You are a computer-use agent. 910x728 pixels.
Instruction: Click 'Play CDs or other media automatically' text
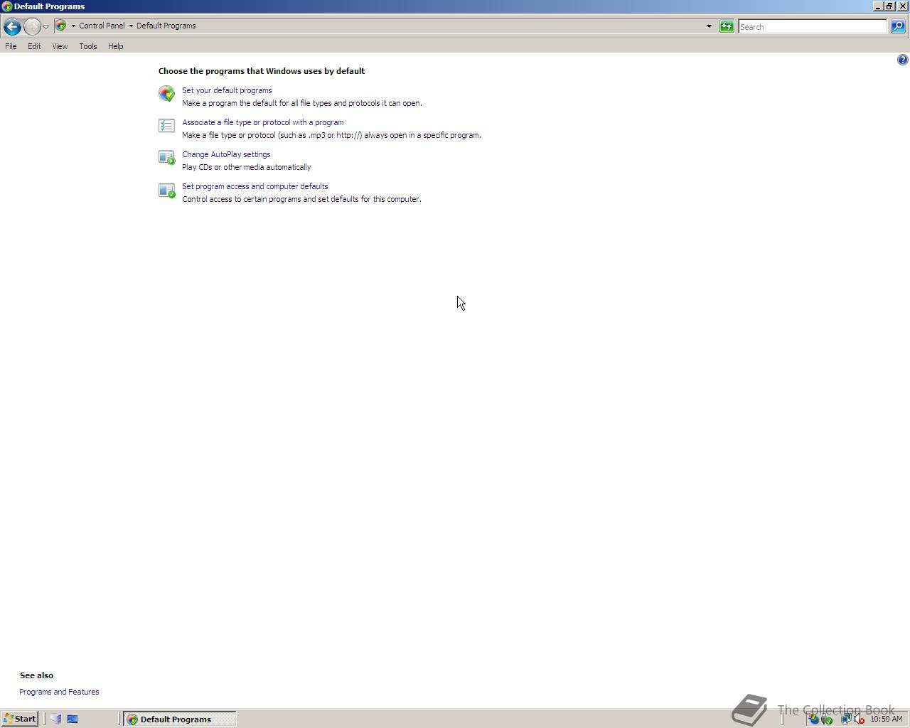[x=247, y=167]
